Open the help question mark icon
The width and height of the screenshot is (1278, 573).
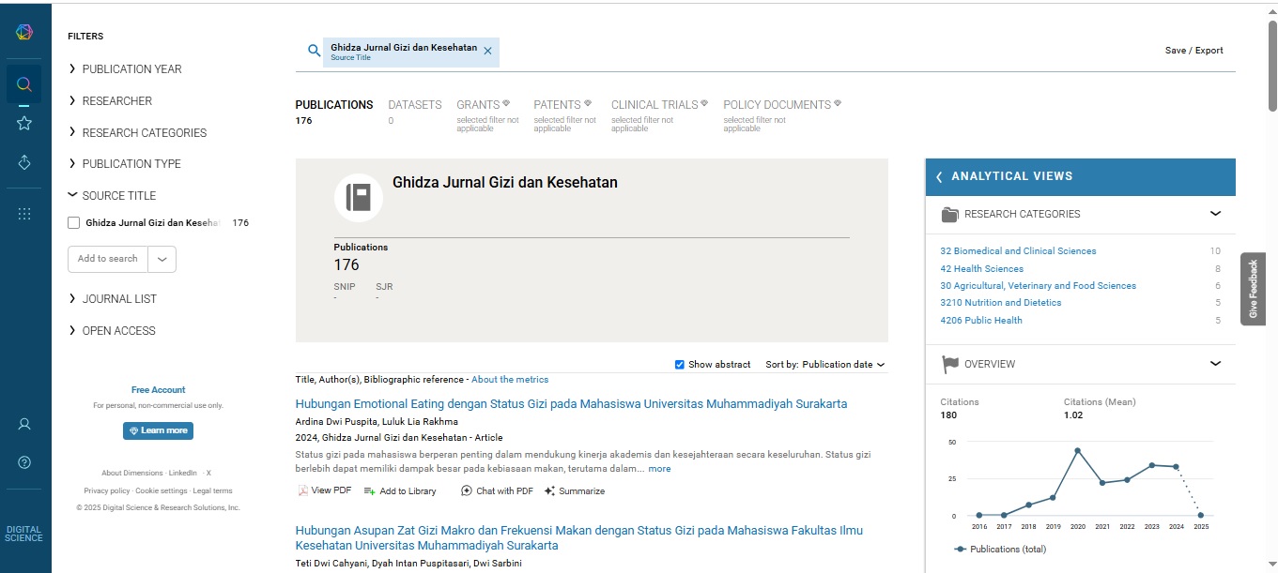24,462
